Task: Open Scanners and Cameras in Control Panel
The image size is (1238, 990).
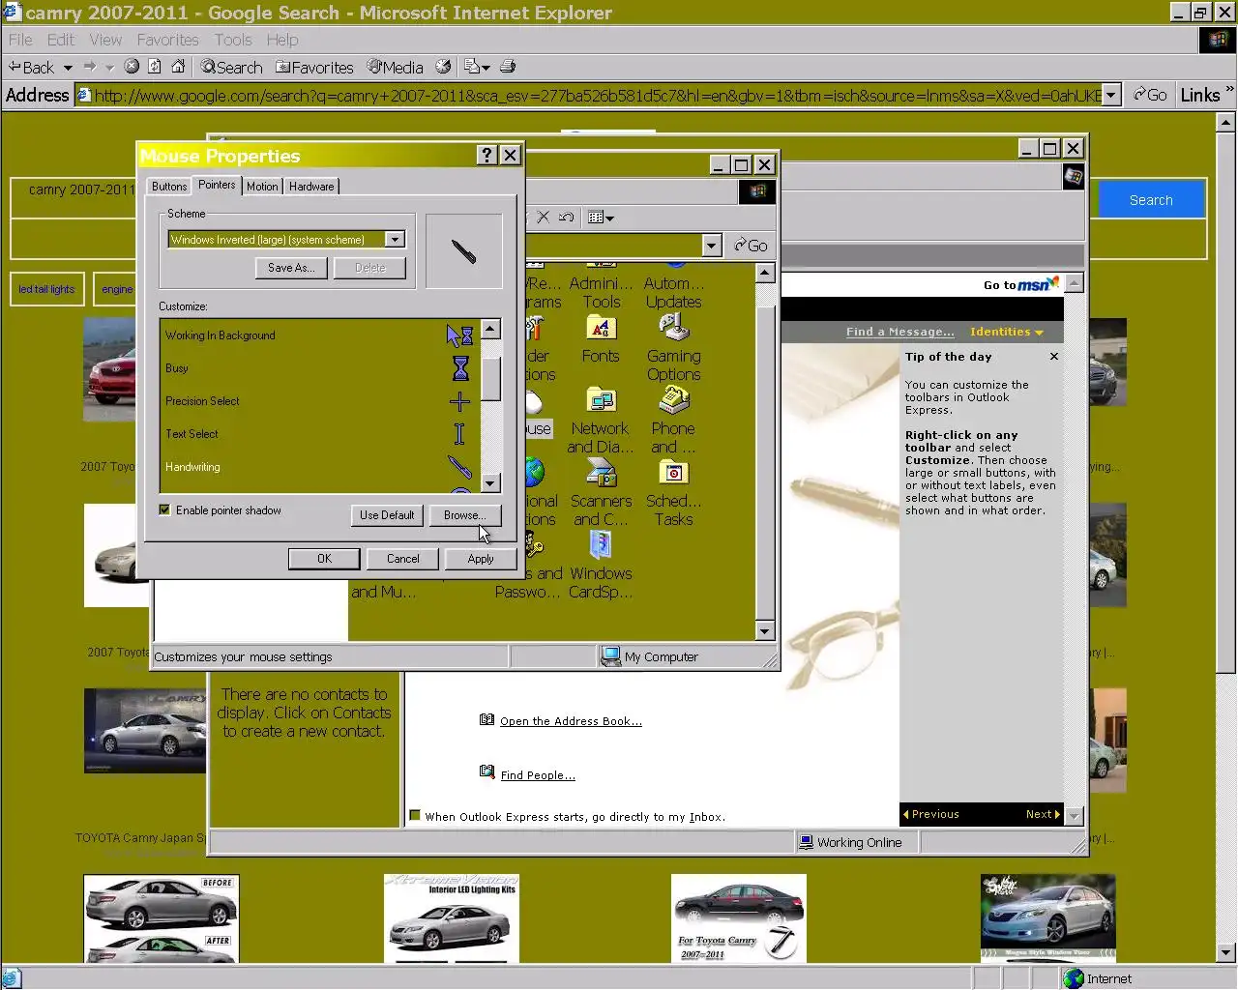Action: tap(601, 493)
